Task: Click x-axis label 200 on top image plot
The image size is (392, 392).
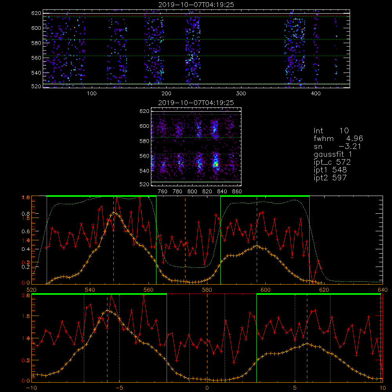Action: (167, 94)
